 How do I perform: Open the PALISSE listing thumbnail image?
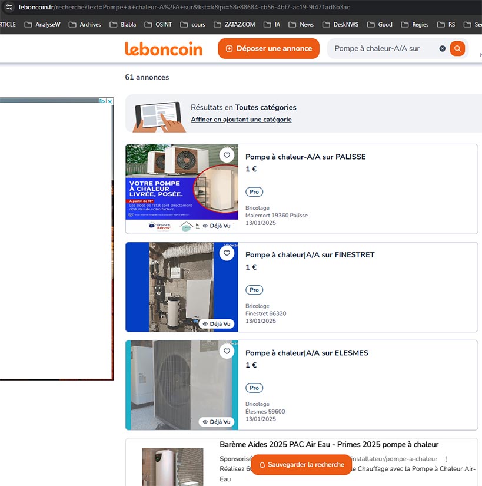click(x=182, y=189)
